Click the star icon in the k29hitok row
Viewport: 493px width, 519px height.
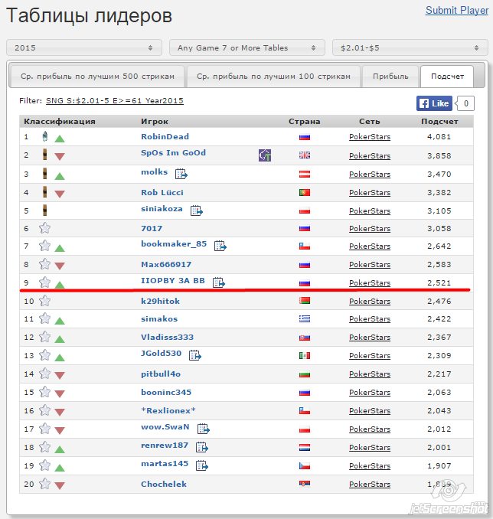(44, 301)
